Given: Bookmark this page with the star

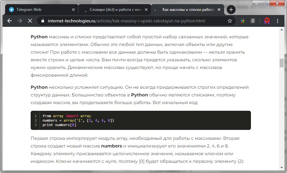Looking at the screenshot, I should (x=230, y=21).
